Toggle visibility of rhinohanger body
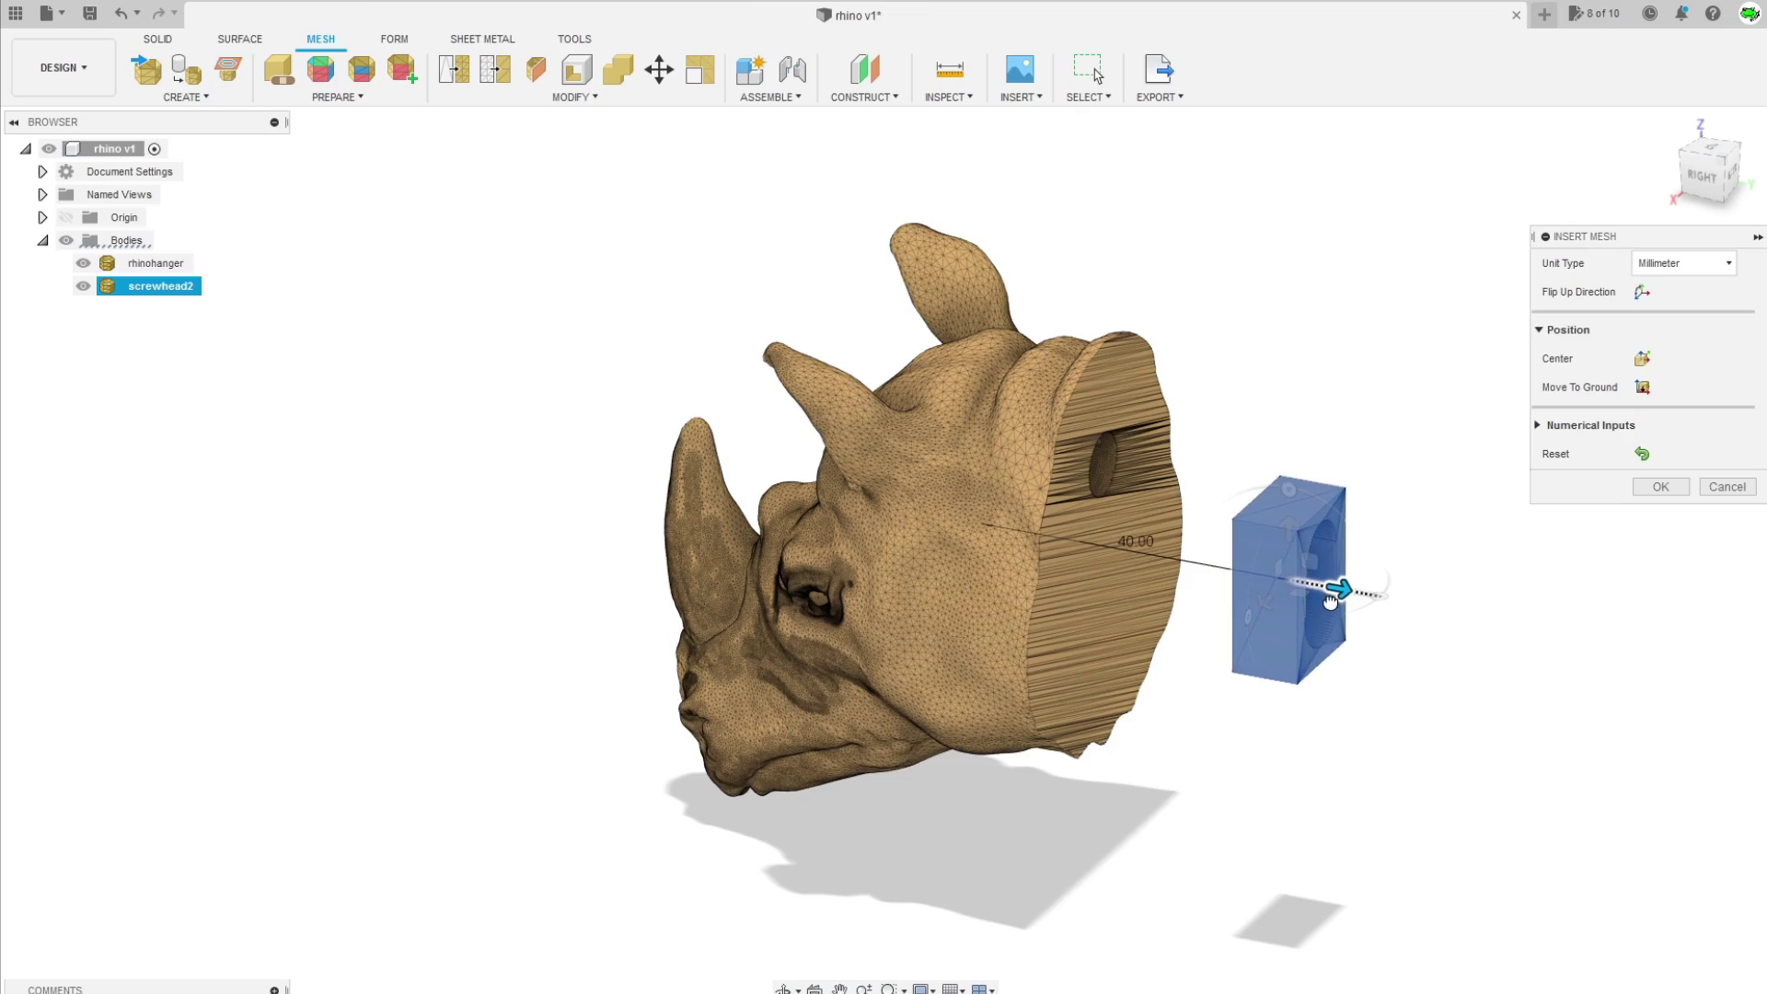The width and height of the screenshot is (1767, 994). [x=84, y=262]
